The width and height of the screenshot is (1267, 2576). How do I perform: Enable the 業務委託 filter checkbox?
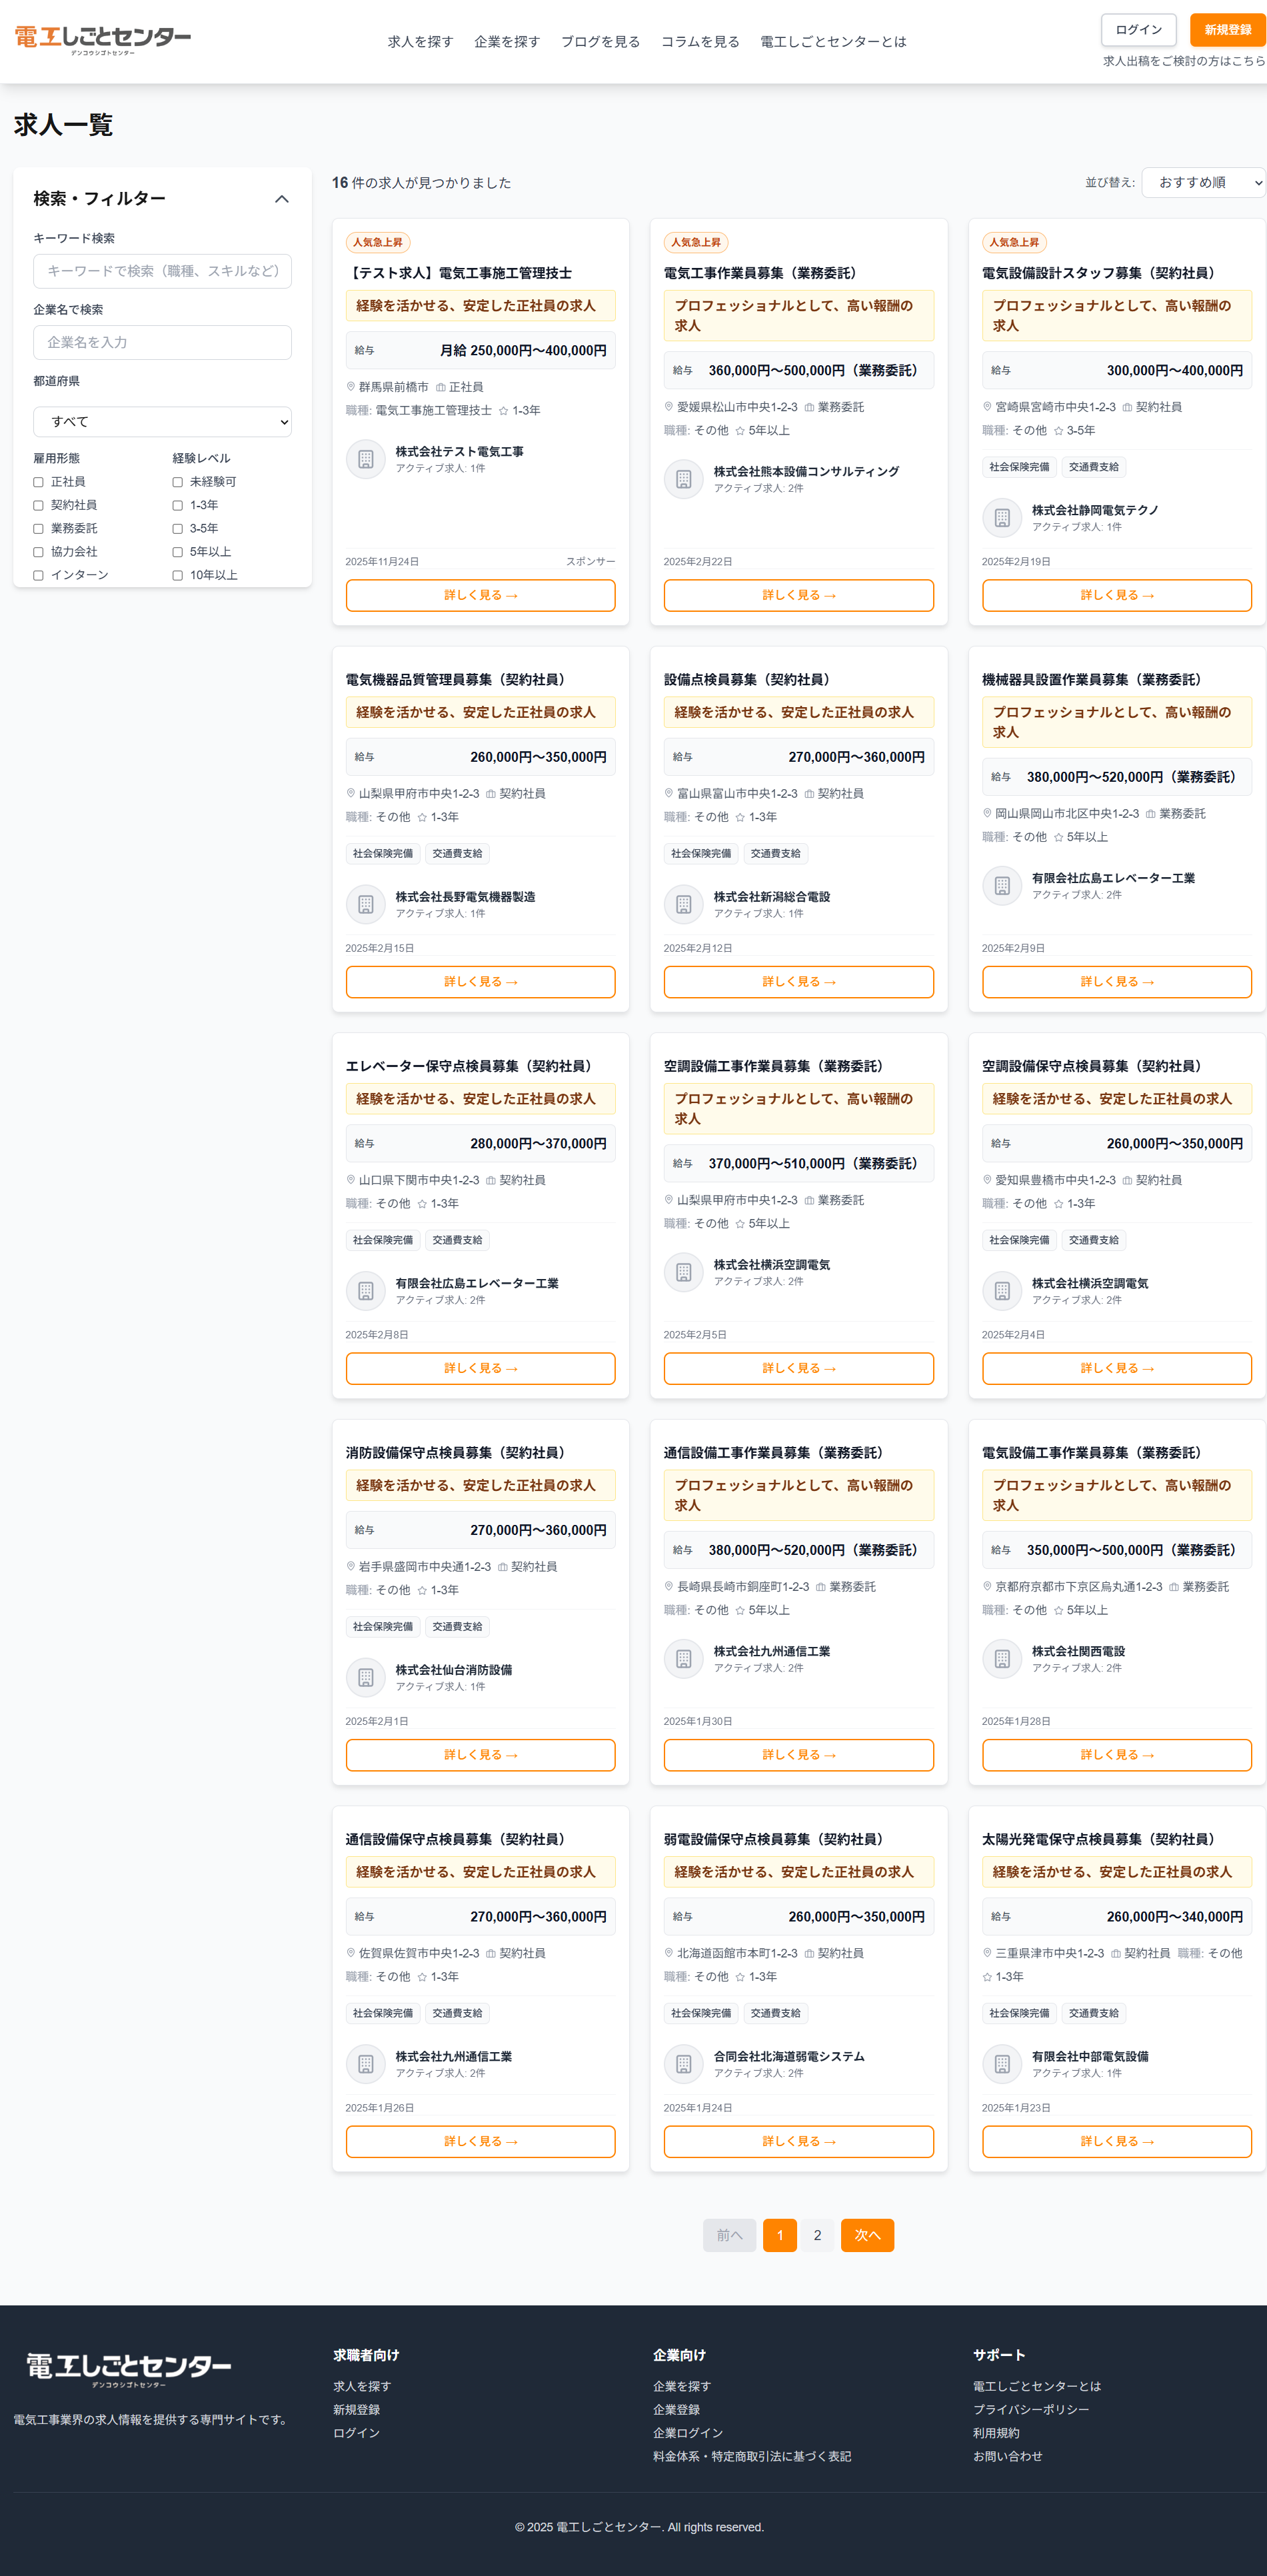click(38, 529)
